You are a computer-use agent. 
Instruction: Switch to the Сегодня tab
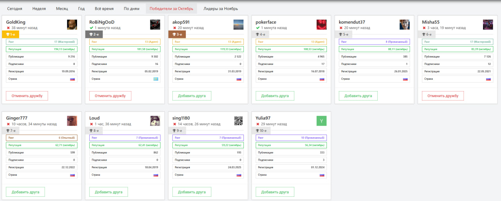coord(14,9)
